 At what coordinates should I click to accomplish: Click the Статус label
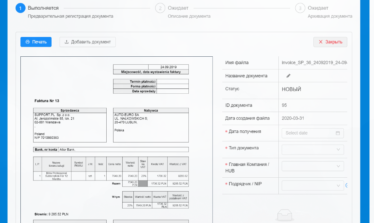click(x=232, y=89)
